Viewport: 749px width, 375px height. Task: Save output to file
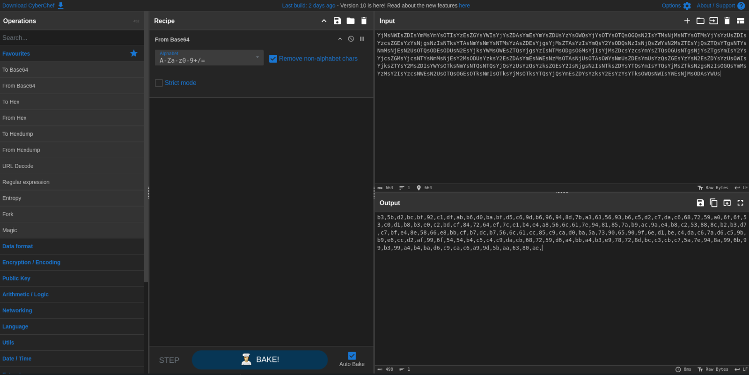pos(700,203)
